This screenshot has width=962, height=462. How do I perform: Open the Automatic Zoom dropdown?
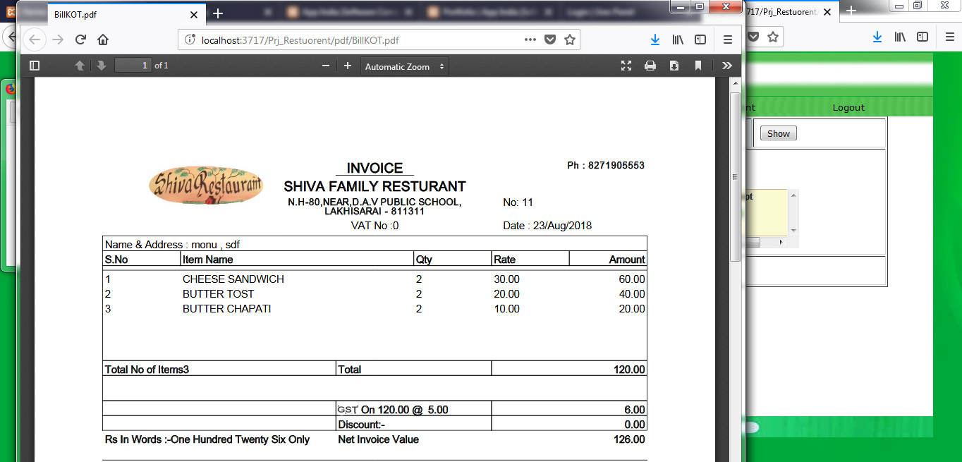(405, 66)
